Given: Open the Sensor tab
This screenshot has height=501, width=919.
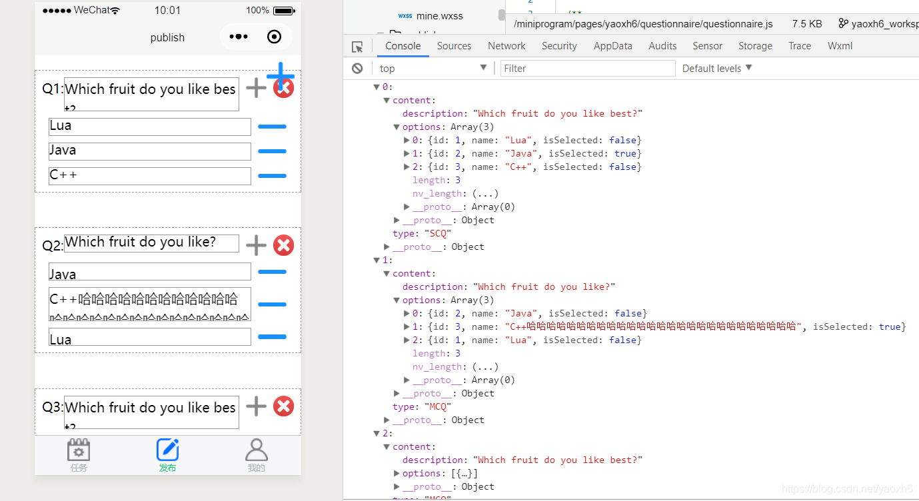Looking at the screenshot, I should [707, 46].
